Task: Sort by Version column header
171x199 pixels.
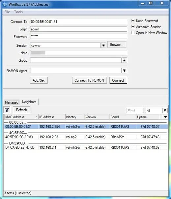Action: click(x=97, y=117)
